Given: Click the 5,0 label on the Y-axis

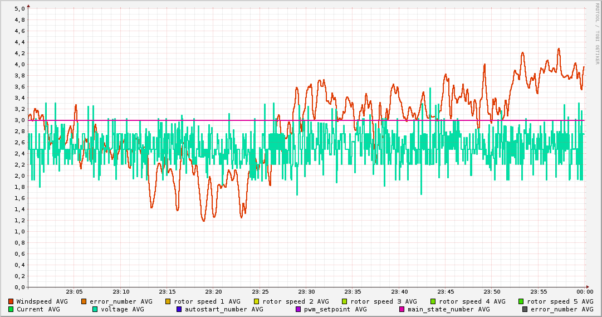Looking at the screenshot, I should click(19, 8).
